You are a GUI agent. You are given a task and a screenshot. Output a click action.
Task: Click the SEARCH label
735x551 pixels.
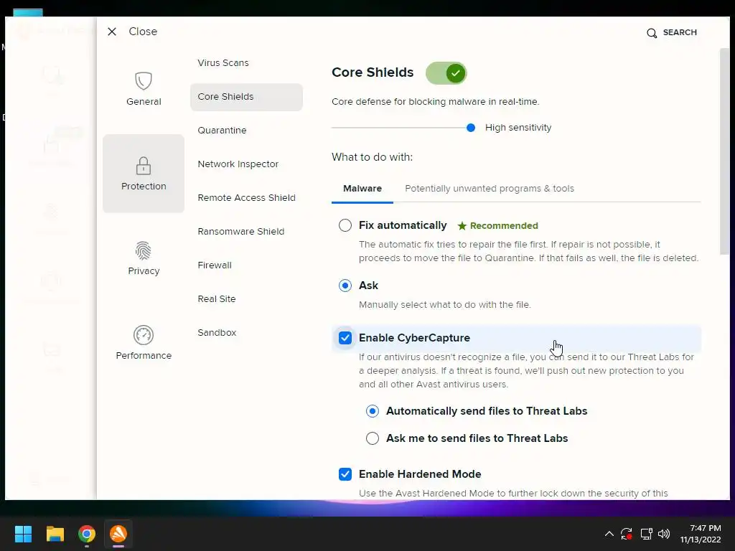[680, 32]
